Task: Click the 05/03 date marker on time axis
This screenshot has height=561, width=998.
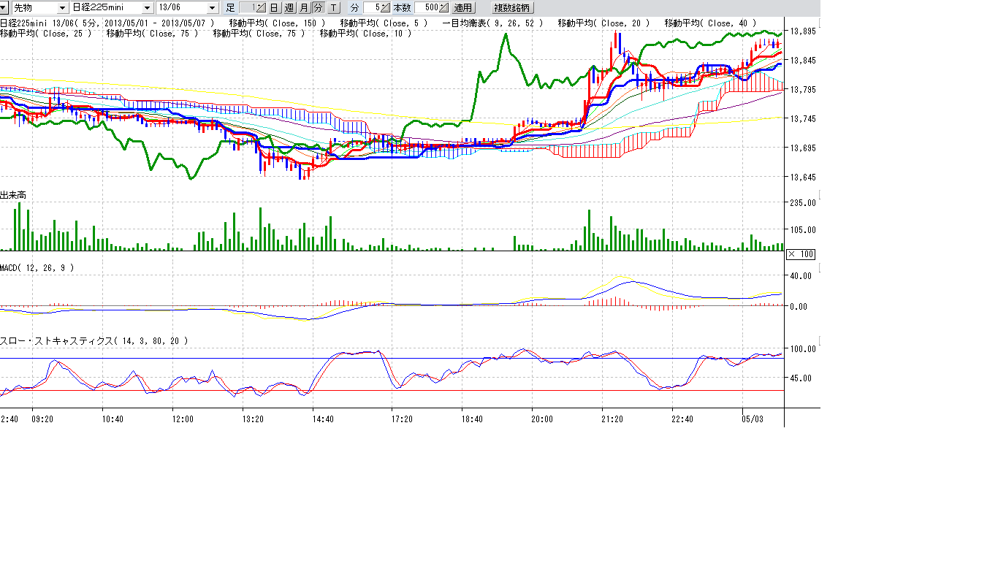Action: pyautogui.click(x=753, y=419)
